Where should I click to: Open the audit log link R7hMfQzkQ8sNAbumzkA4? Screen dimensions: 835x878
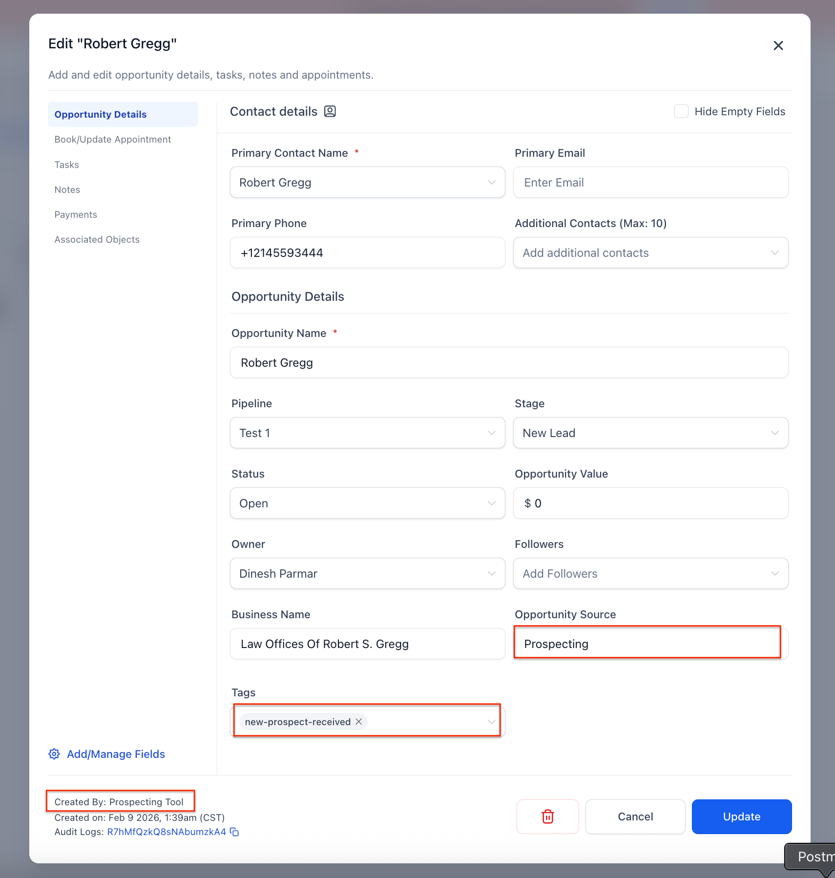coord(167,832)
